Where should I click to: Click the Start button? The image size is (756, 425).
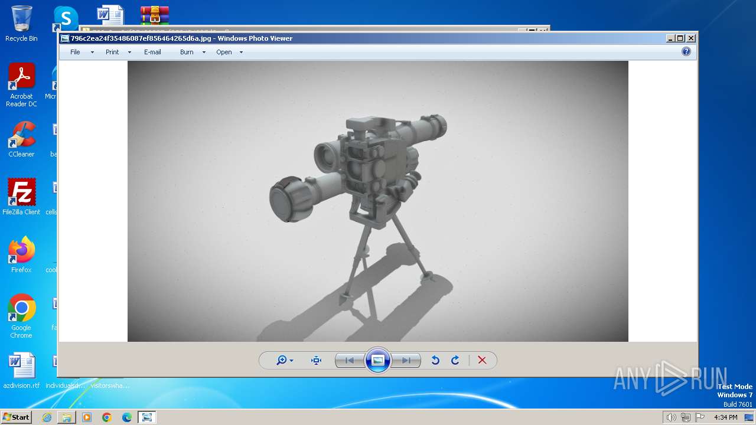click(17, 417)
